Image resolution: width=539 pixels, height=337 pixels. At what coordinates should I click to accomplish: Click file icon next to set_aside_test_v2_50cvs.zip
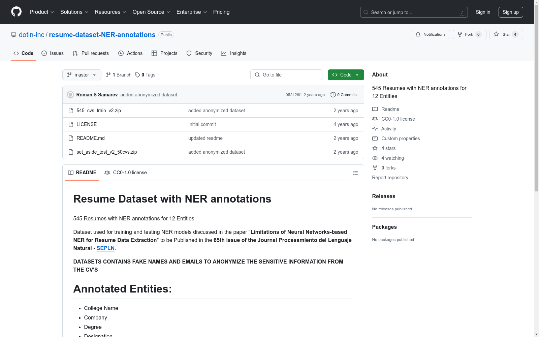pyautogui.click(x=71, y=152)
